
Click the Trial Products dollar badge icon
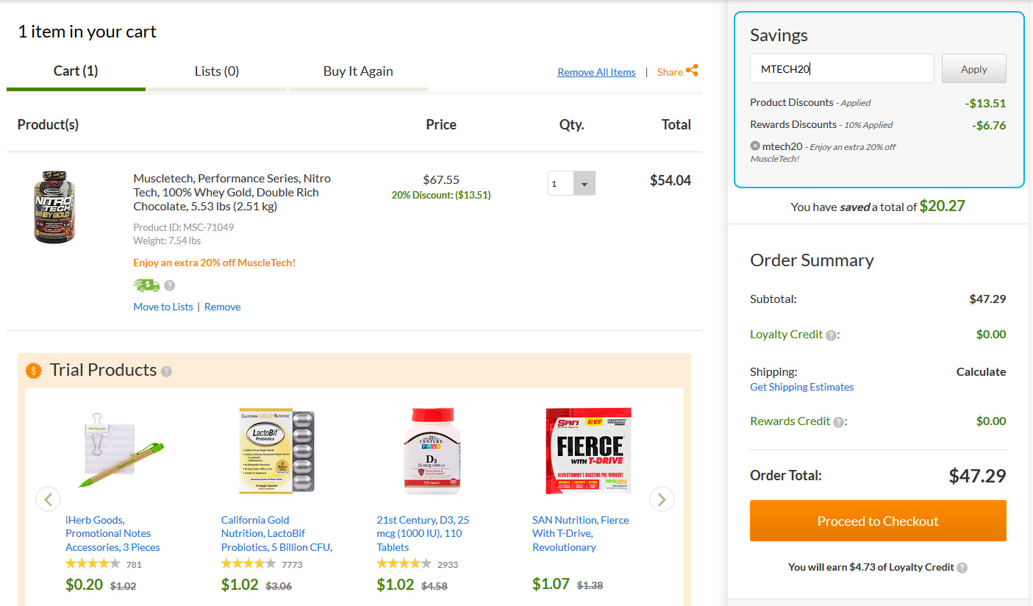click(34, 371)
